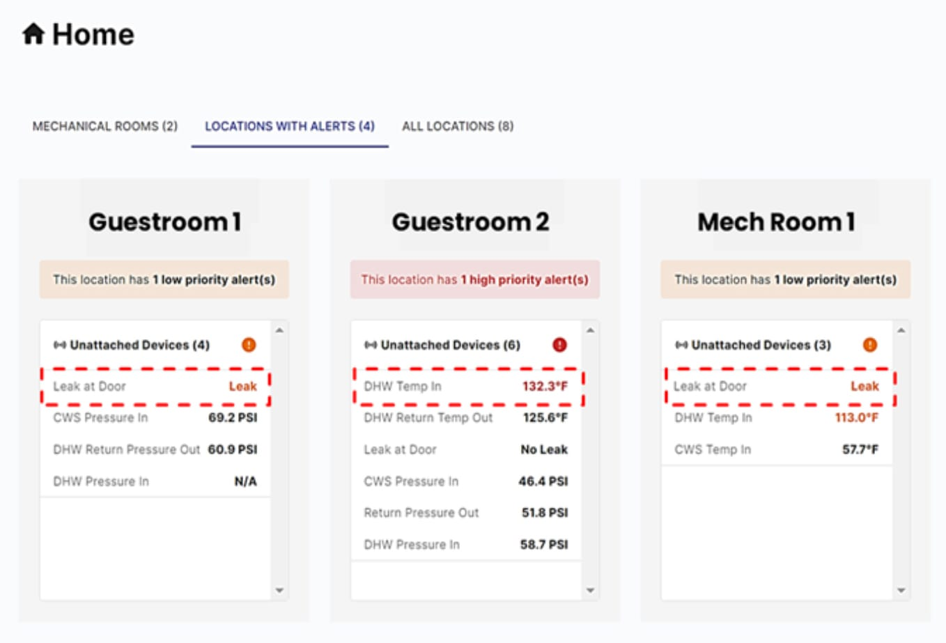The width and height of the screenshot is (946, 643).
Task: Open the Guestroom 2 location title
Action: 471,222
